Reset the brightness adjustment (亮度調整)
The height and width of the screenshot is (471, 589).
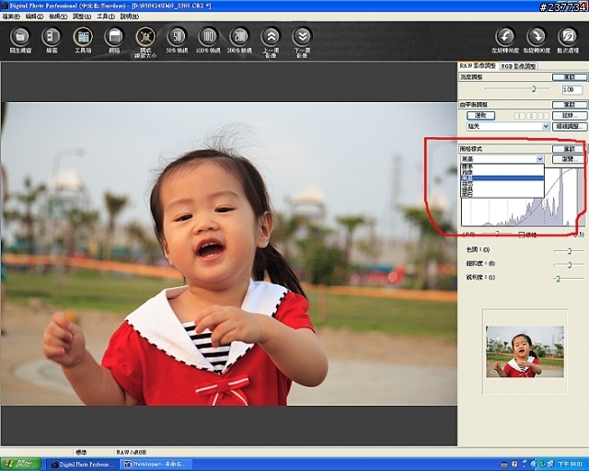(570, 77)
